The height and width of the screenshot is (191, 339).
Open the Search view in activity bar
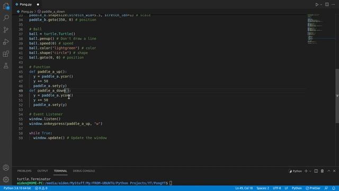6,18
